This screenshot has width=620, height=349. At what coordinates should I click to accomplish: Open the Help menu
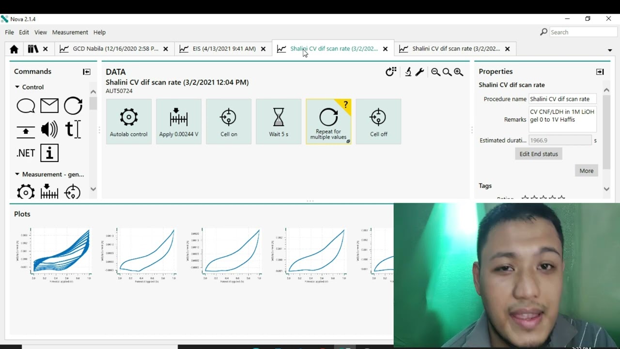[x=99, y=32]
